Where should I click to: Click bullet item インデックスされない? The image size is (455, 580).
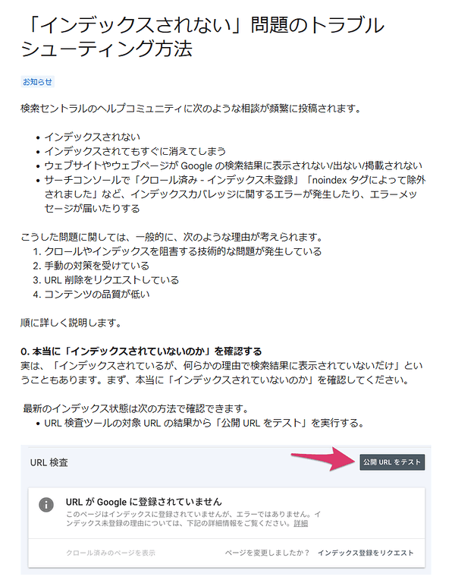click(x=93, y=137)
